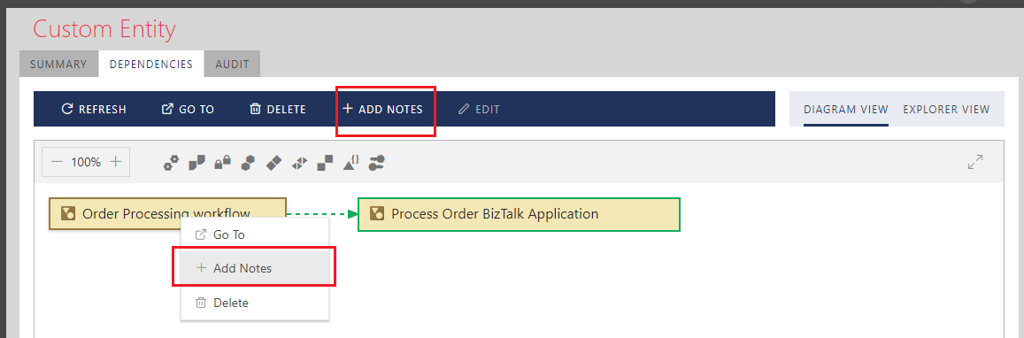Screen dimensions: 1024x338
Task: Select Diagram View mode
Action: pyautogui.click(x=846, y=109)
